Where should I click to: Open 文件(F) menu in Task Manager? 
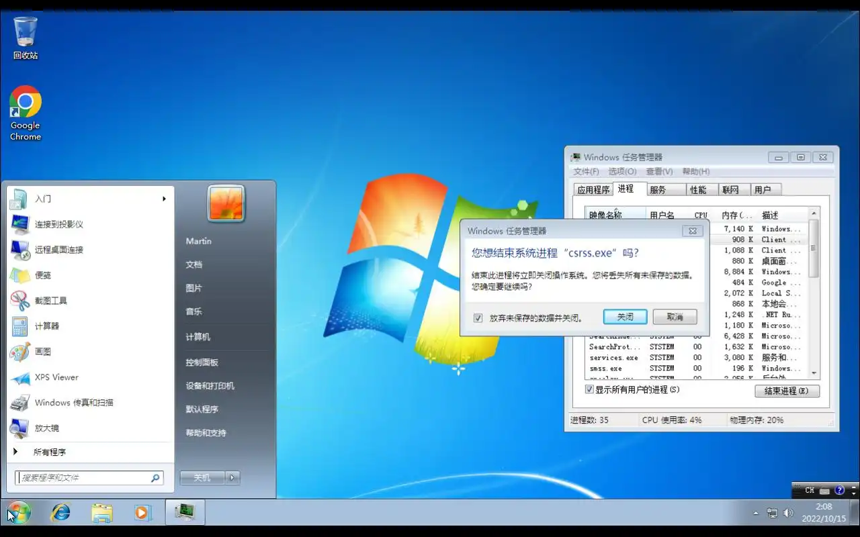[586, 172]
